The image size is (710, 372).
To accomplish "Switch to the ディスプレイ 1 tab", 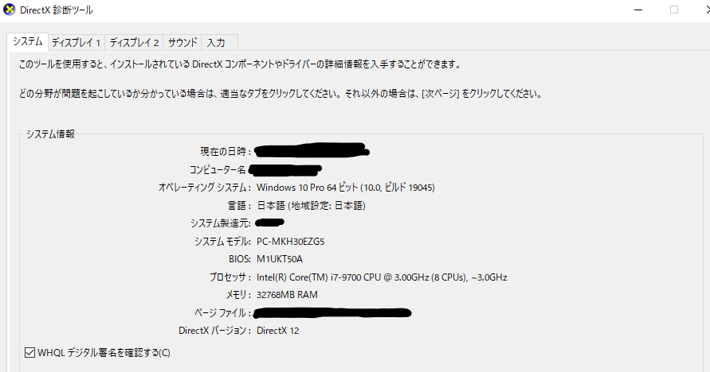I will (76, 42).
